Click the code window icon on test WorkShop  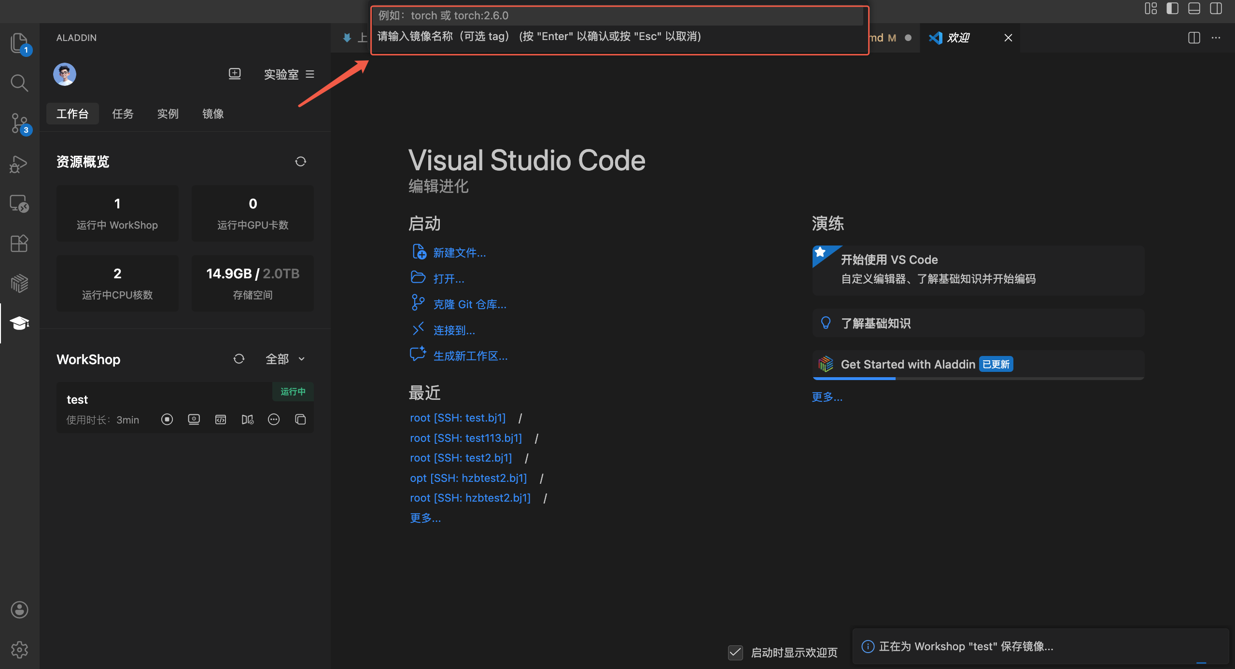click(221, 420)
